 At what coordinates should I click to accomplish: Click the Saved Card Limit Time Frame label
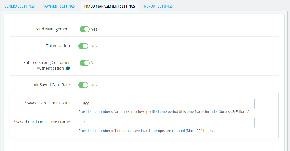point(43,122)
